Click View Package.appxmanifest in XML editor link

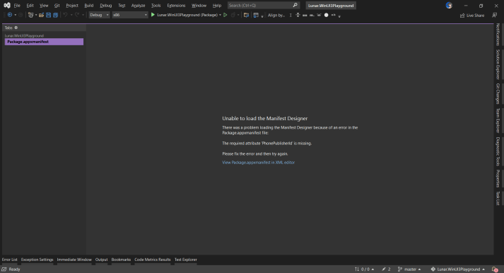point(259,163)
